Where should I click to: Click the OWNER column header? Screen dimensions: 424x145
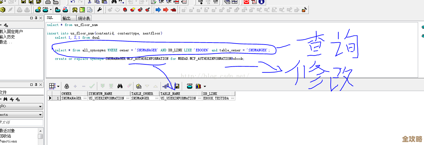(73, 94)
